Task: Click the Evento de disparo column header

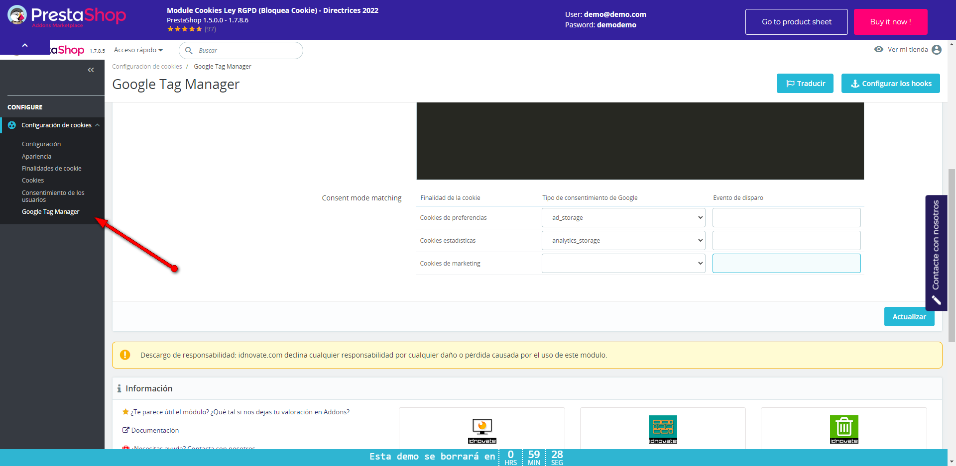Action: [x=738, y=198]
